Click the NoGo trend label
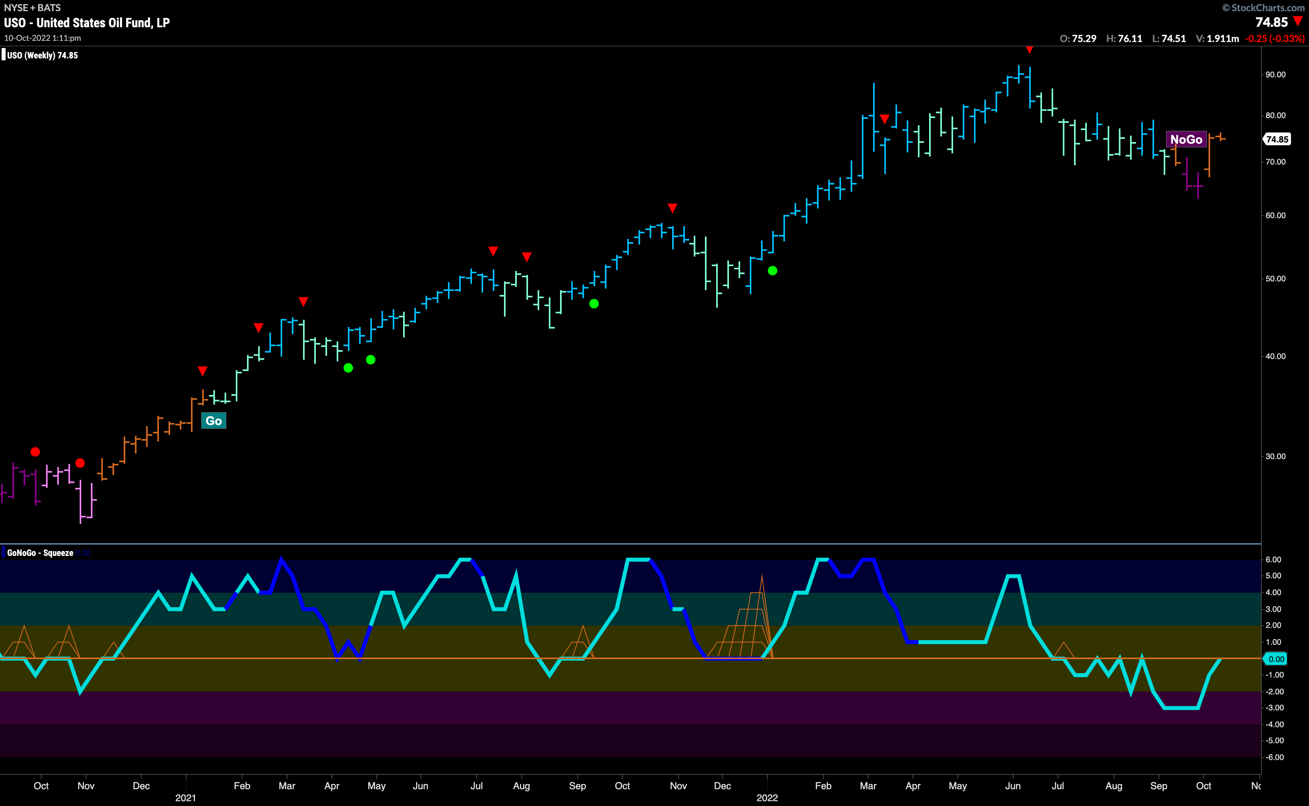This screenshot has height=806, width=1309. point(1186,140)
